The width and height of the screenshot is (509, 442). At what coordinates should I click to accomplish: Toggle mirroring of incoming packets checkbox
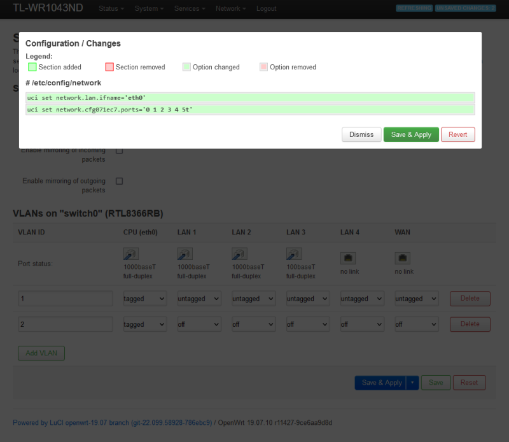(x=120, y=150)
